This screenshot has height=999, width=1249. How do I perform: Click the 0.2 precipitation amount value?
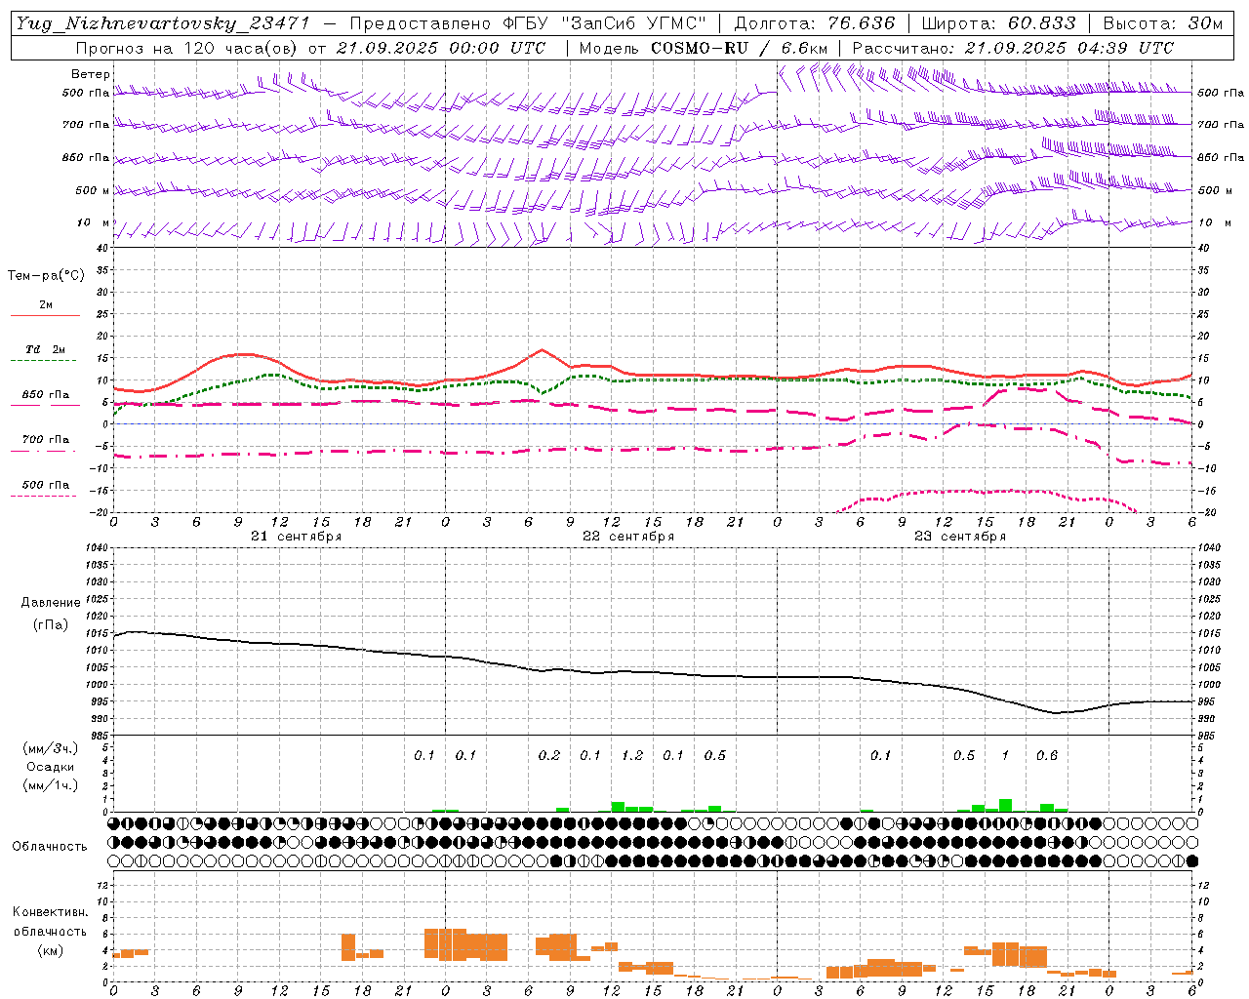tap(549, 755)
